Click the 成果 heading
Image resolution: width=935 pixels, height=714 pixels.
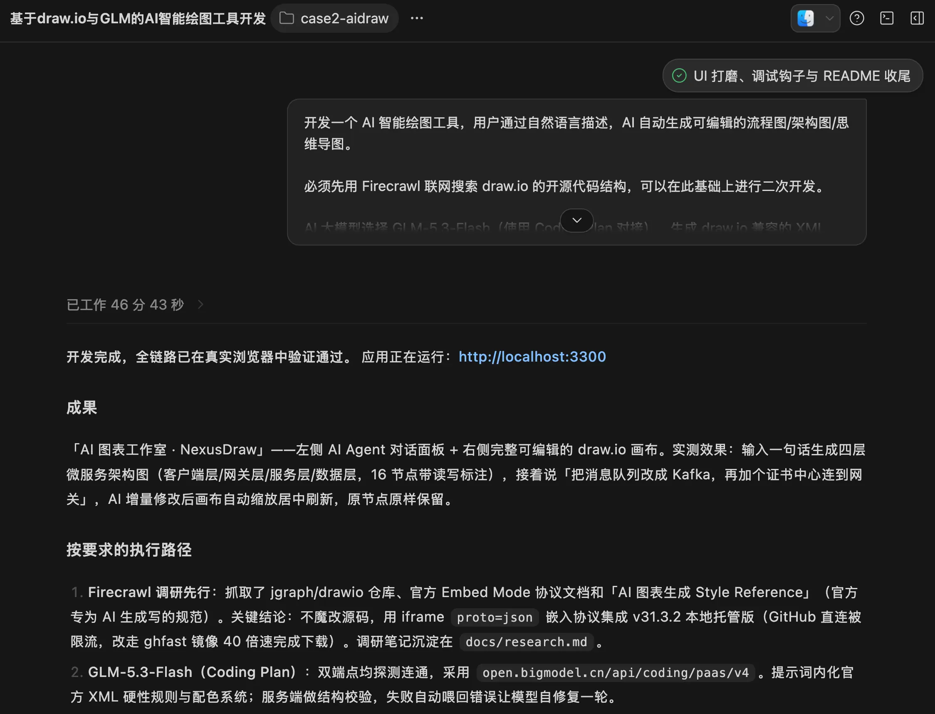[x=82, y=408]
